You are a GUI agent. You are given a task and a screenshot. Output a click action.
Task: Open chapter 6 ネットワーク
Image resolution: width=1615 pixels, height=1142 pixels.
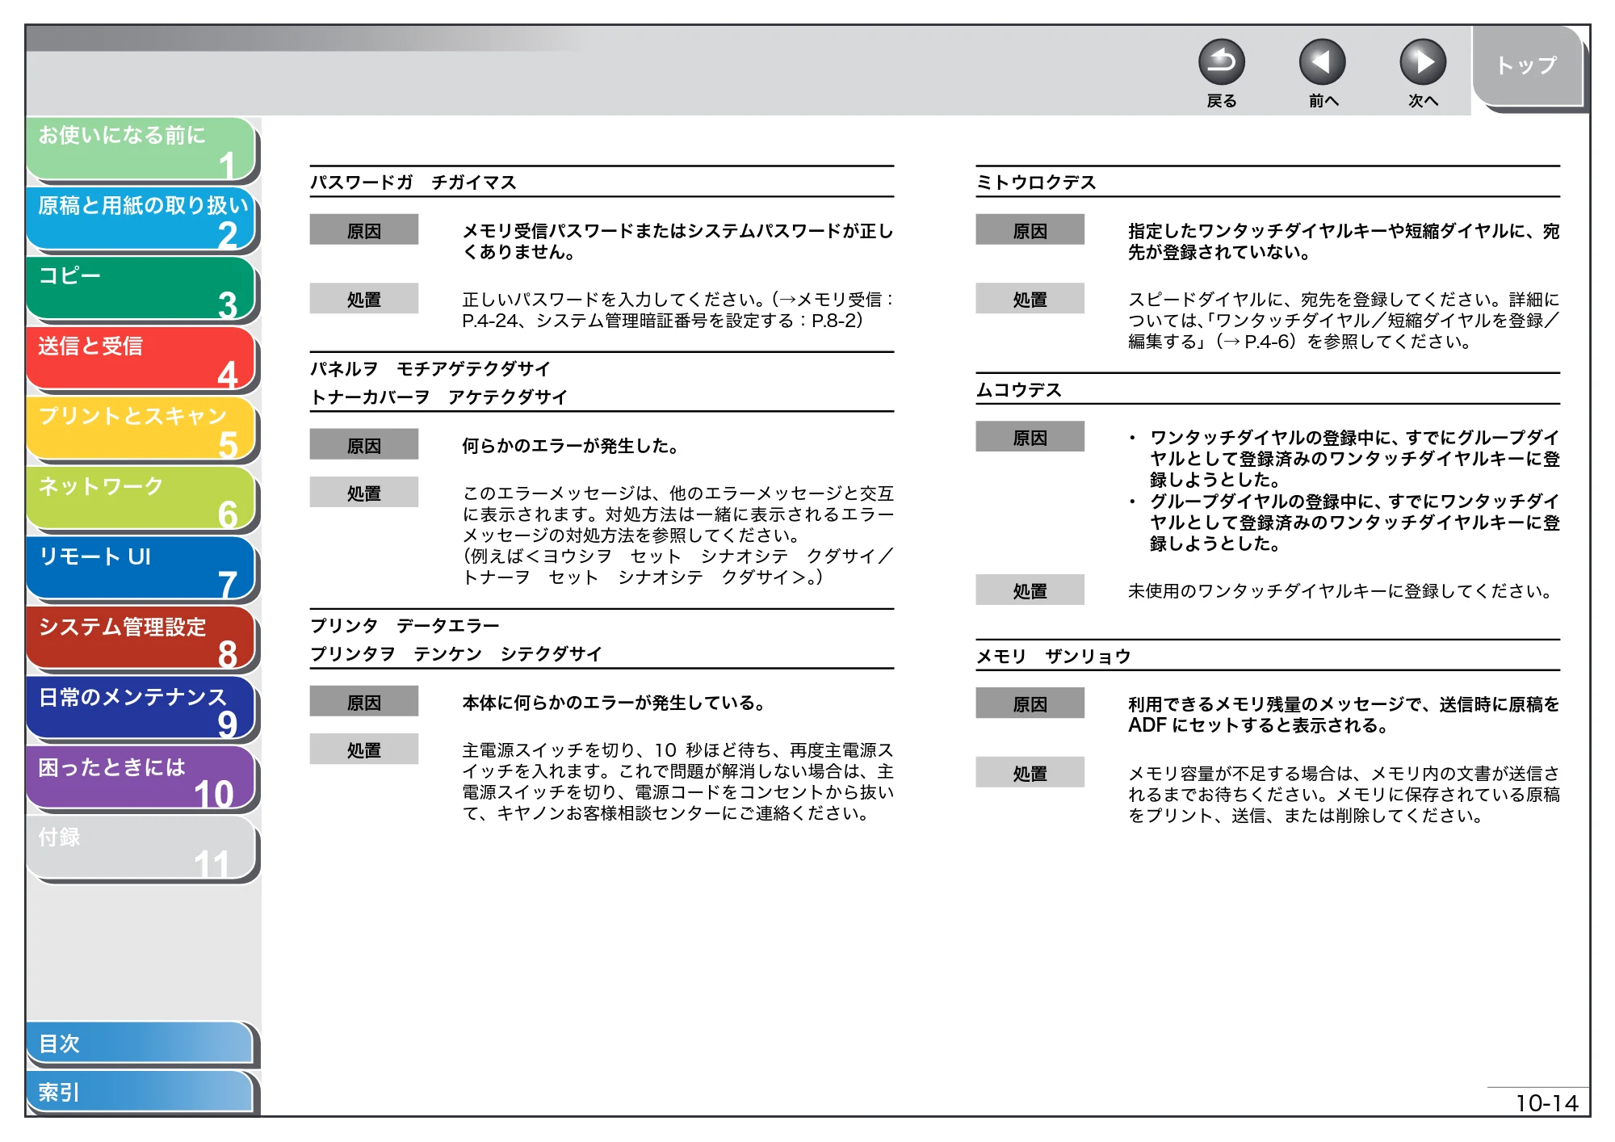pyautogui.click(x=141, y=499)
